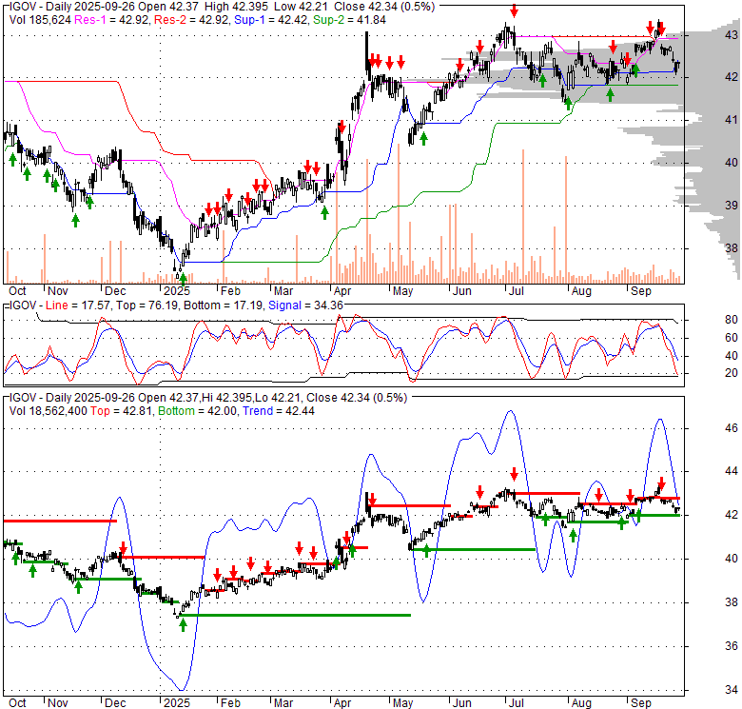This screenshot has height=709, width=742.
Task: Click the tall early-July volume spike bar
Action: click(523, 216)
